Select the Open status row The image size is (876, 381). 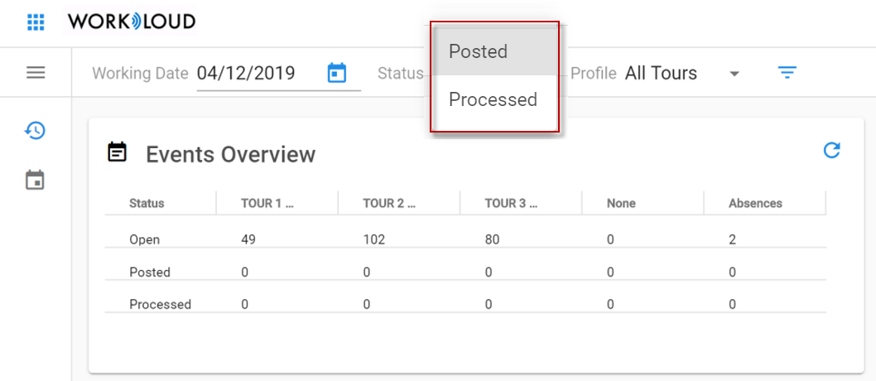465,239
